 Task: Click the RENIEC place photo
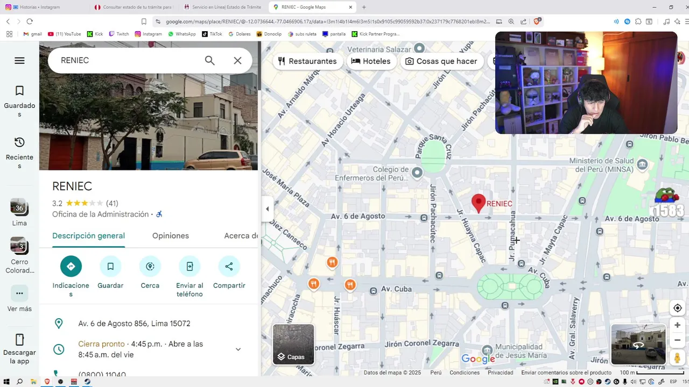[149, 122]
